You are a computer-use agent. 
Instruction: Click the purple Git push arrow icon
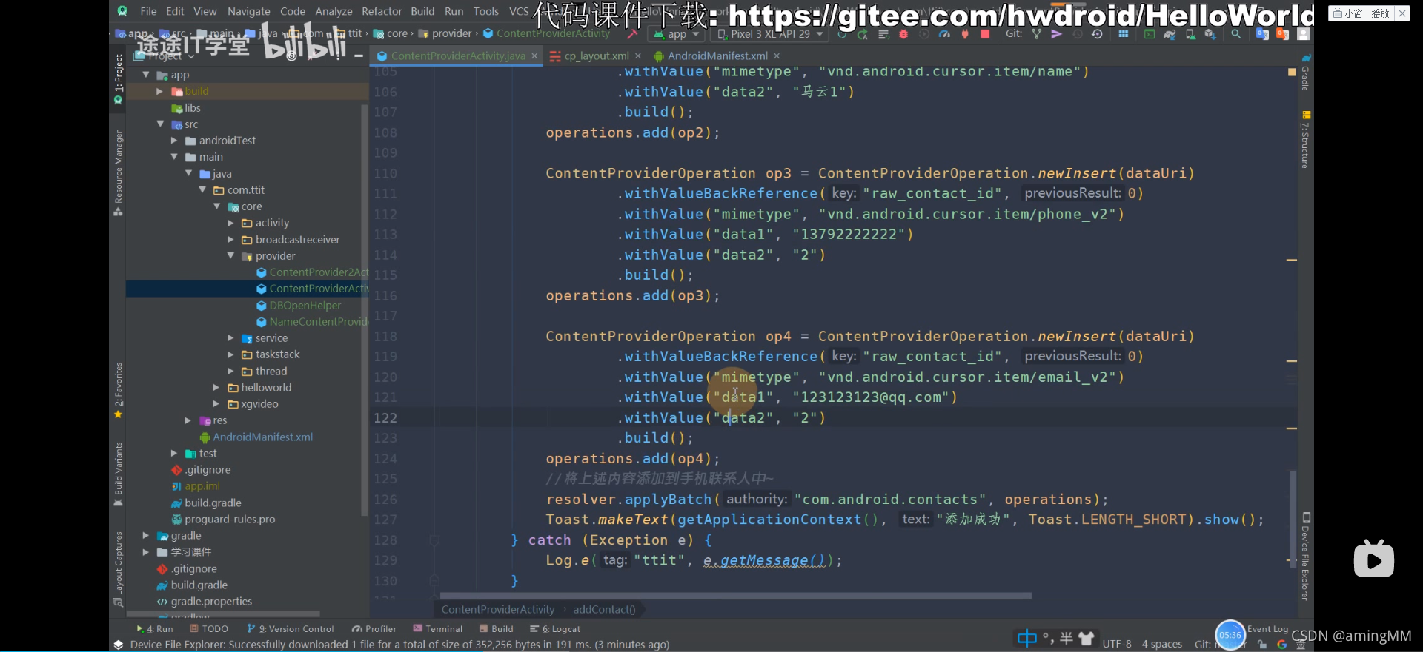tap(1057, 34)
